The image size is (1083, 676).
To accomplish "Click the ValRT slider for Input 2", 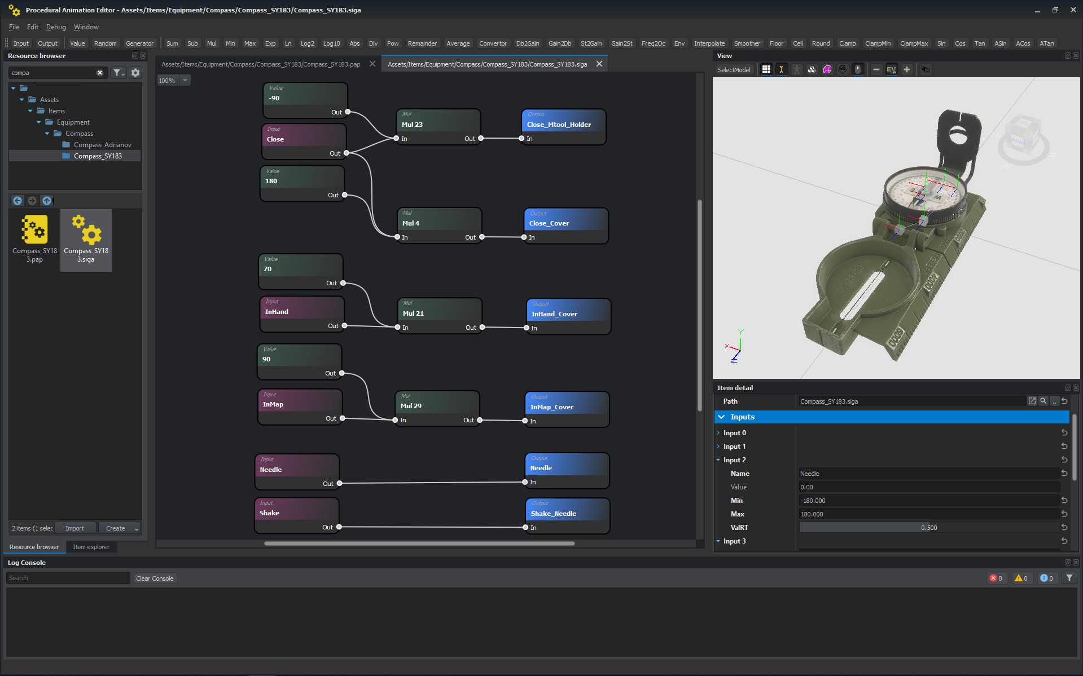I will 929,527.
